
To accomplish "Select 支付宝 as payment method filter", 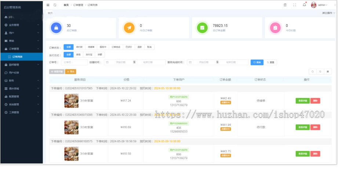I will click(x=89, y=55).
